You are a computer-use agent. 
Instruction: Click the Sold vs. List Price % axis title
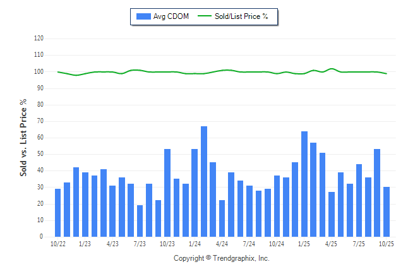(23, 137)
